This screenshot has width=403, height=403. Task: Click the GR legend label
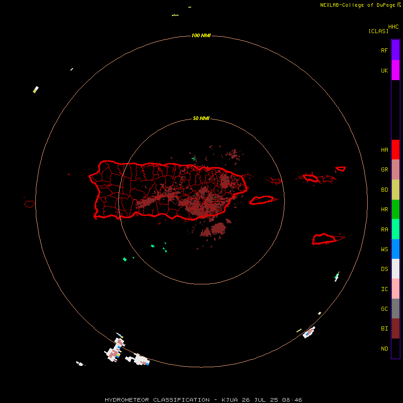384,170
